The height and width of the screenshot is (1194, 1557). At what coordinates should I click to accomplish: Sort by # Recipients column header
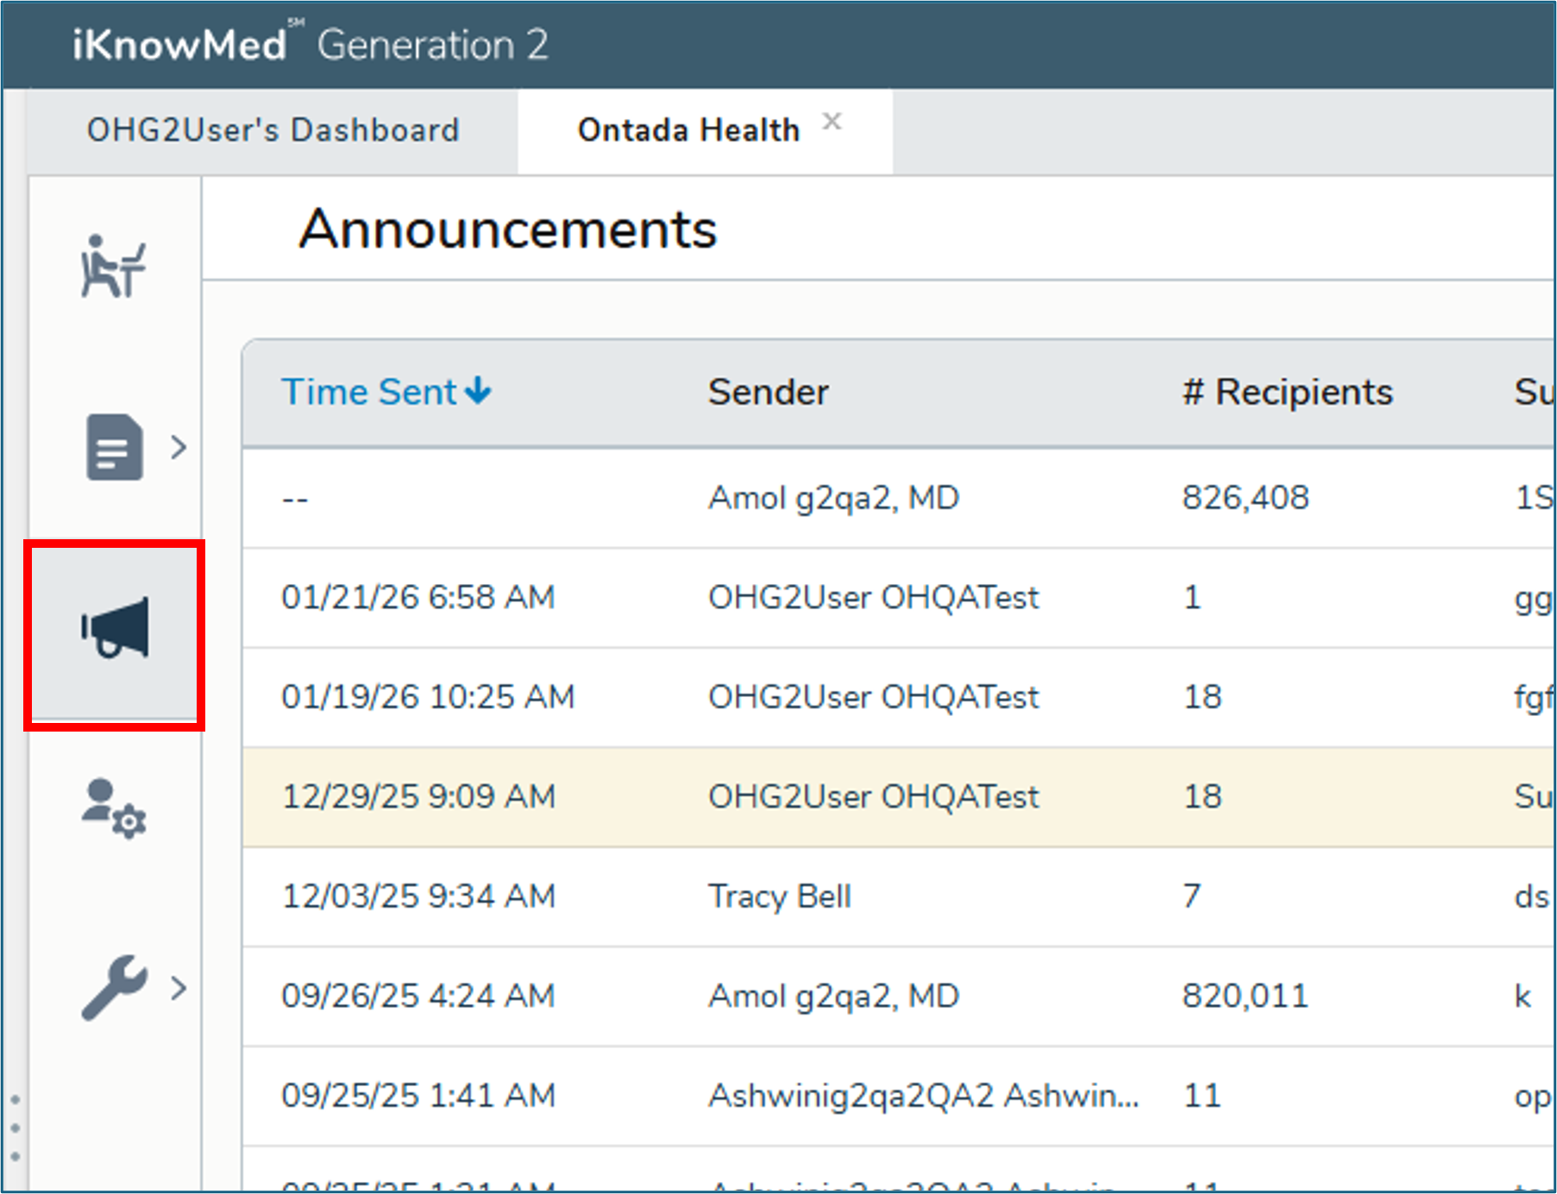1287,393
